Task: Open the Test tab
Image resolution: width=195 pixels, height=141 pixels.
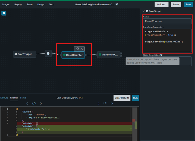Action: (51, 4)
